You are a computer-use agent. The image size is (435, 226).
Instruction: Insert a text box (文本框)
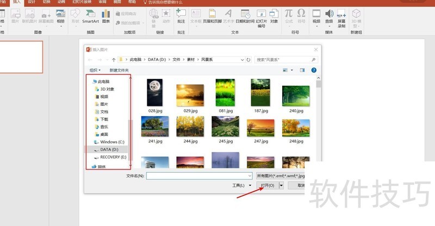196,17
